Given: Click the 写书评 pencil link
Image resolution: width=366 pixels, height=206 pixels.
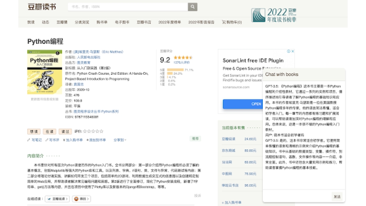Looking at the screenshot, I should click(52, 140).
